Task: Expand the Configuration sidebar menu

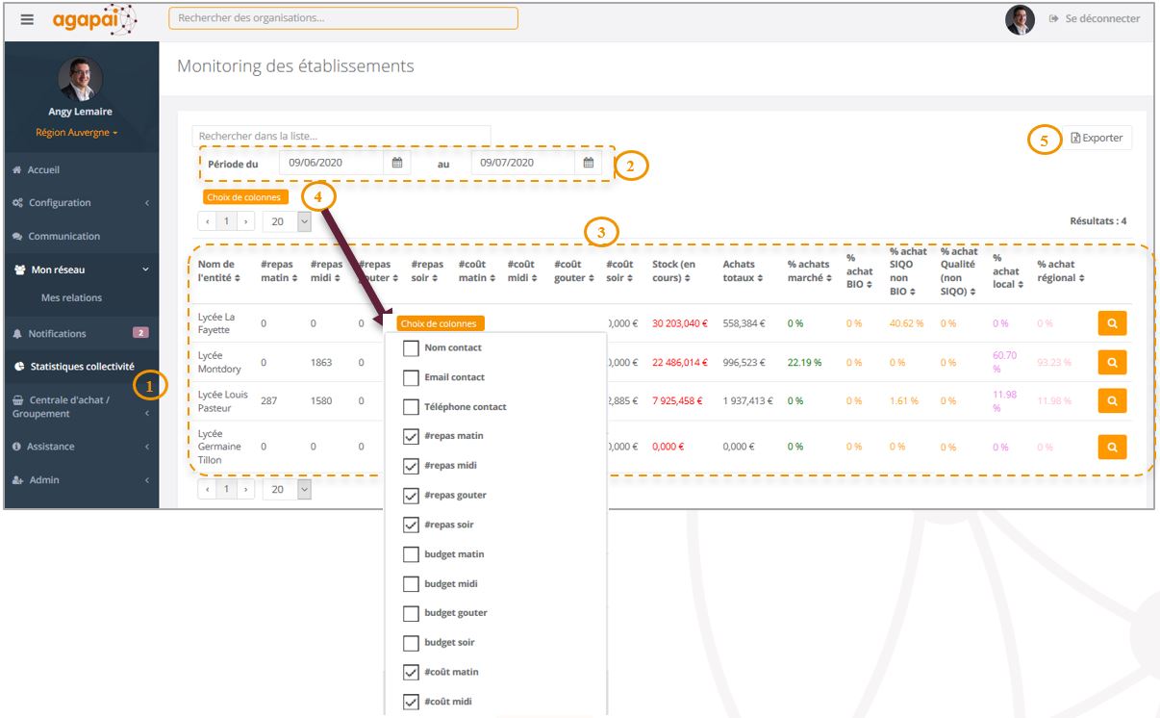Action: pyautogui.click(x=80, y=203)
